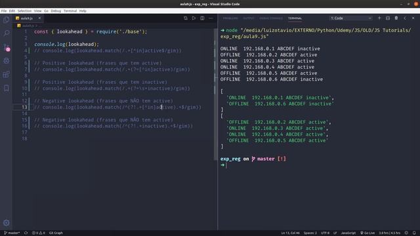Open the Debug view in activity bar
The height and width of the screenshot is (236, 420).
[x=6, y=61]
